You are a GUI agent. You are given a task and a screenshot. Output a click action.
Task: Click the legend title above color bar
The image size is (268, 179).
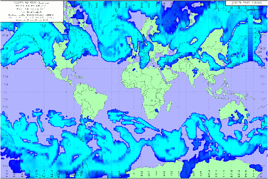(254, 10)
